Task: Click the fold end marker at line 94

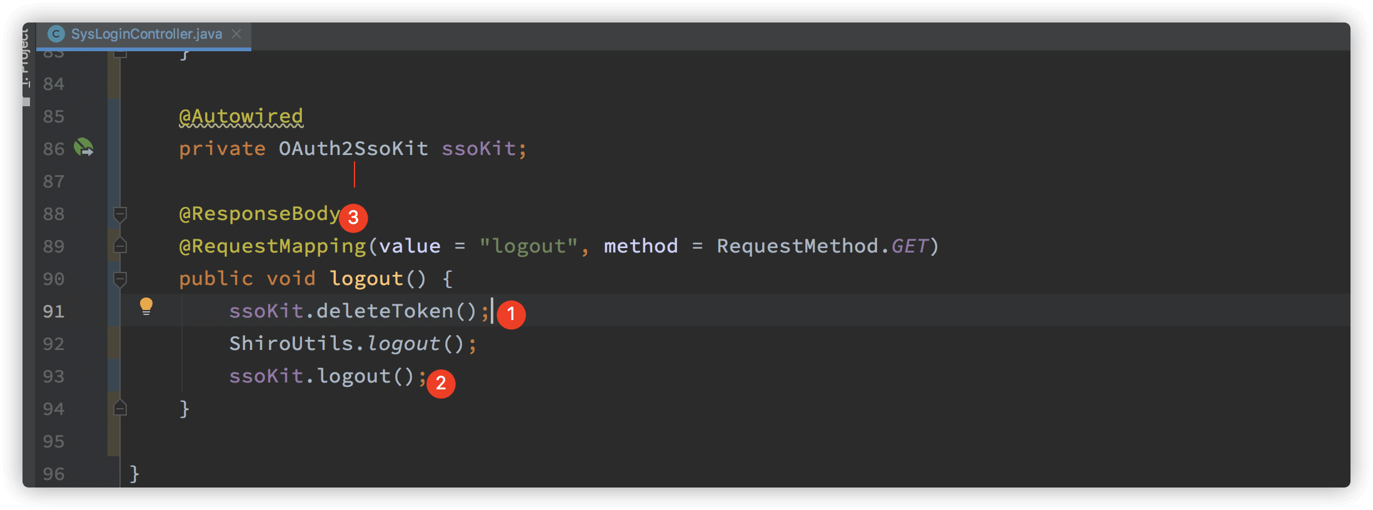Action: tap(120, 408)
